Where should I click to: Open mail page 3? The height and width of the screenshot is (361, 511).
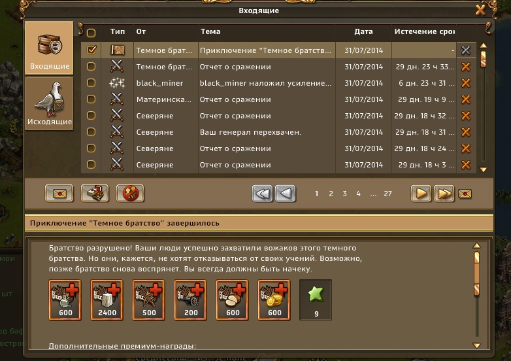[x=344, y=194]
